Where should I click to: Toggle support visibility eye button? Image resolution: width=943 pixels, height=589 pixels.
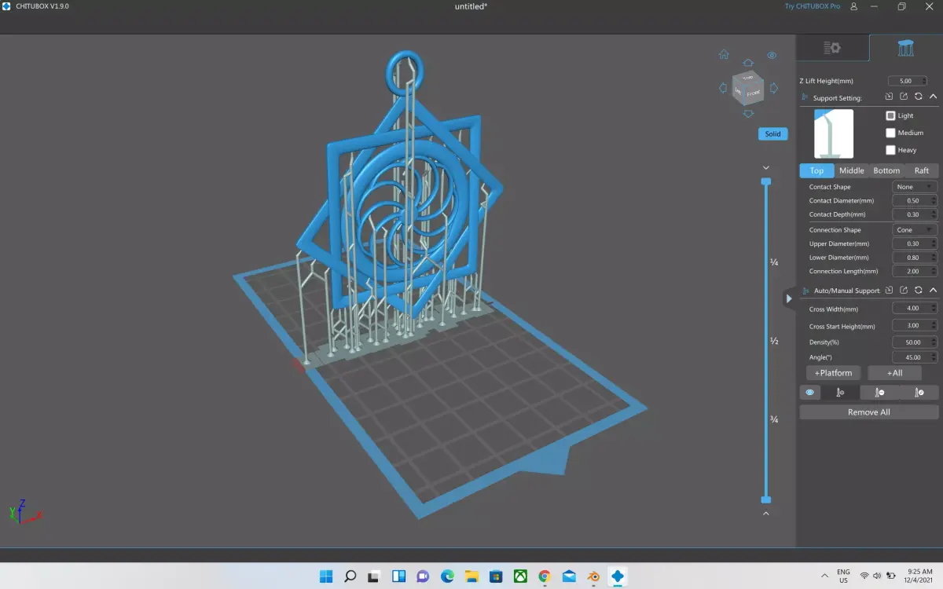point(810,393)
